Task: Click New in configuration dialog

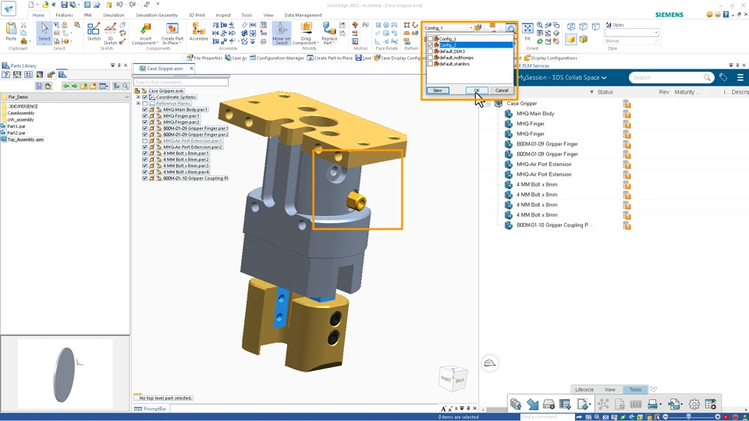Action: 438,90
